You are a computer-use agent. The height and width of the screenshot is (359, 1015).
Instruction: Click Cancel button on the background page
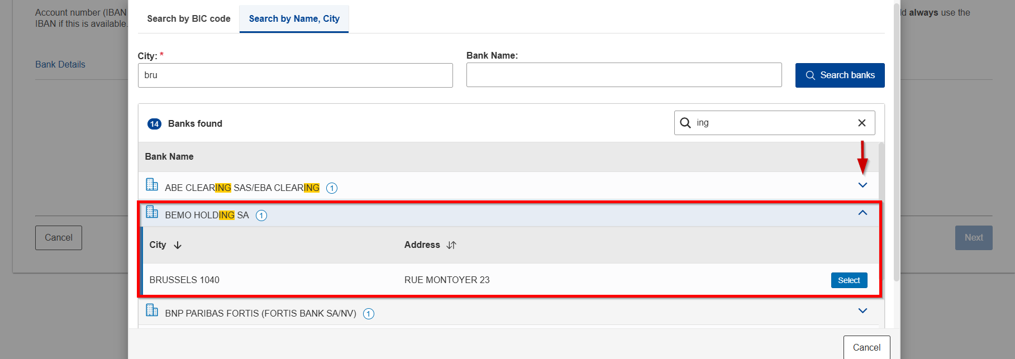[x=59, y=238]
